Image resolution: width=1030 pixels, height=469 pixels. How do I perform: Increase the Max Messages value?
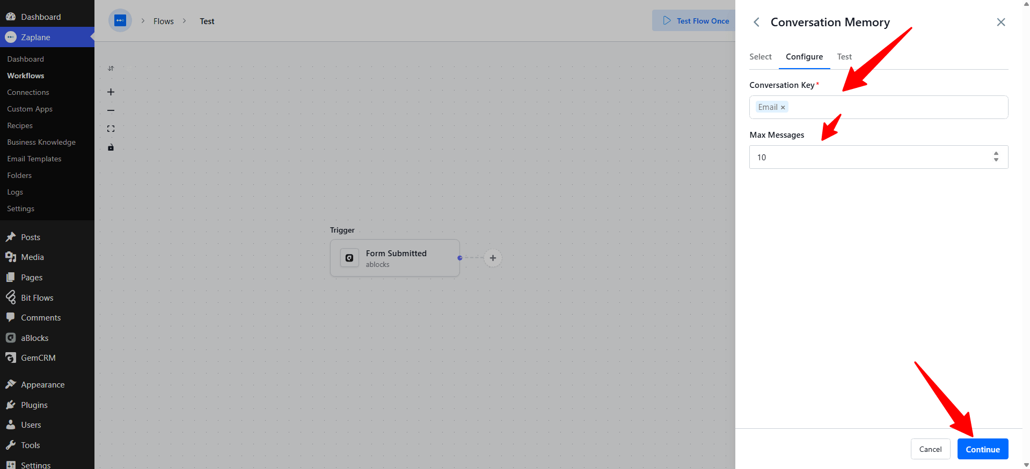(996, 153)
